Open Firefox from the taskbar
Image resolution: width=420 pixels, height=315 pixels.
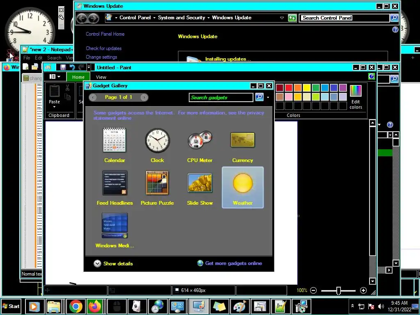[94, 306]
